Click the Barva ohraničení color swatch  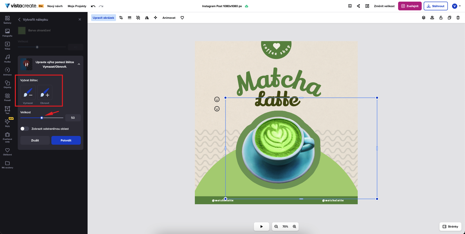(22, 30)
